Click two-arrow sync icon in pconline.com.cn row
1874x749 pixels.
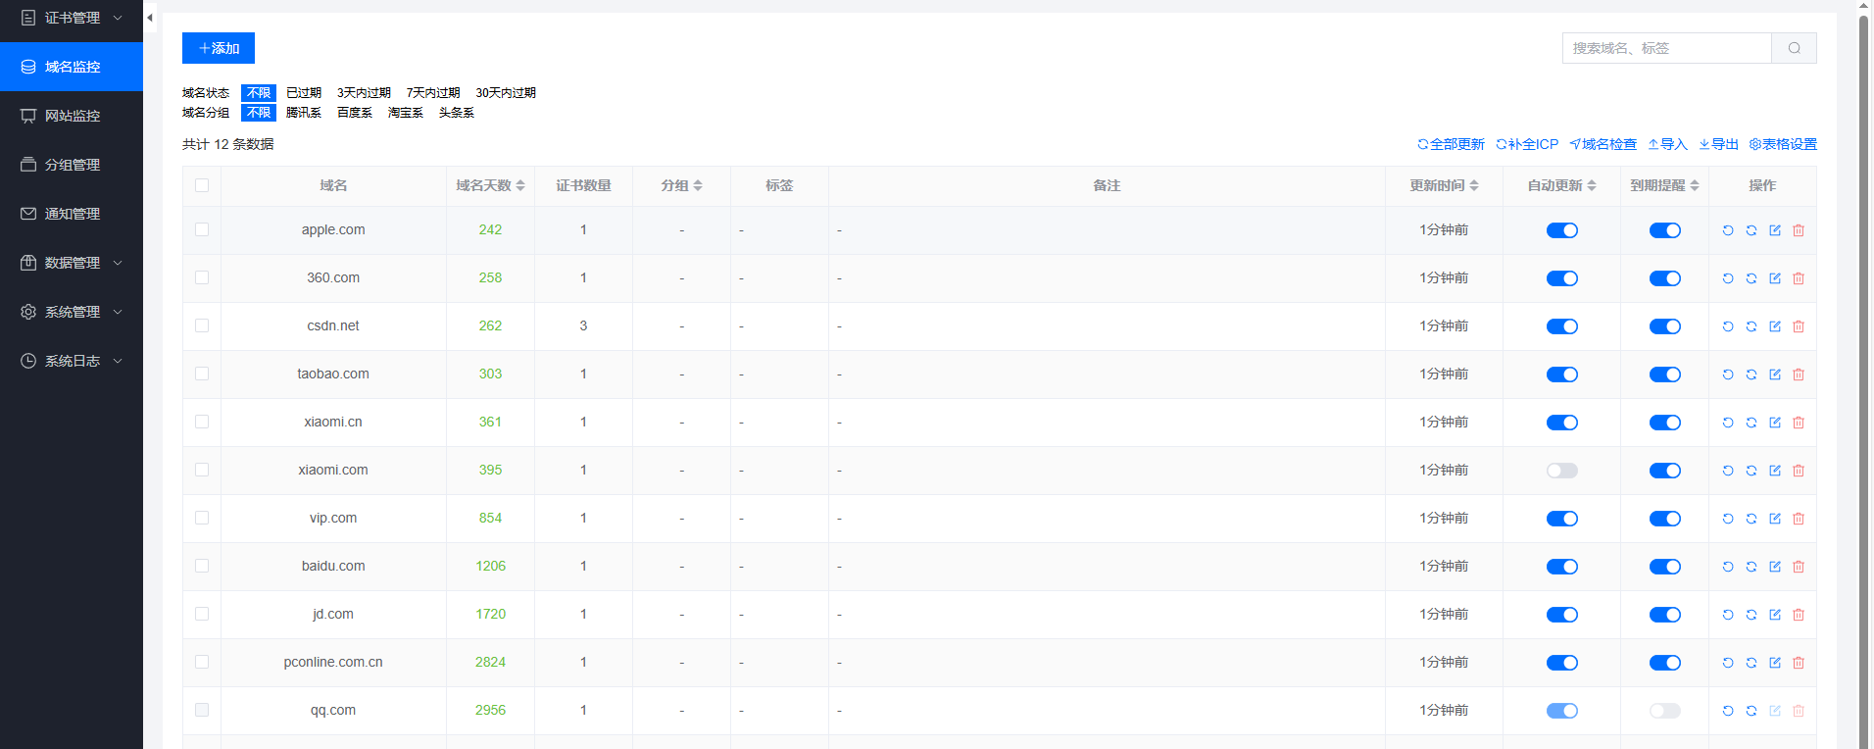(x=1751, y=663)
